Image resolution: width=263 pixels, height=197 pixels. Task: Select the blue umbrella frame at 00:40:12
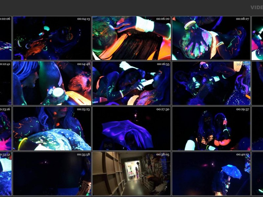point(211,173)
